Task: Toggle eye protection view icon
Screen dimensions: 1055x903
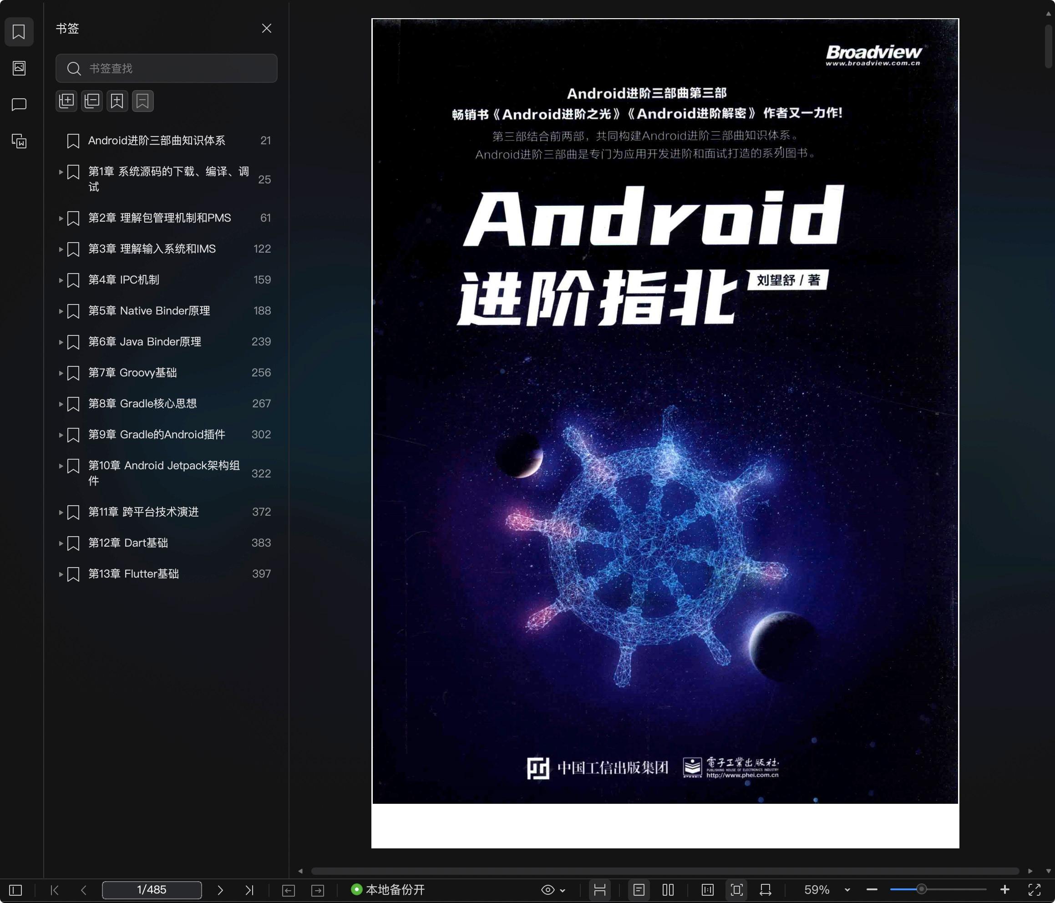Action: pos(548,890)
